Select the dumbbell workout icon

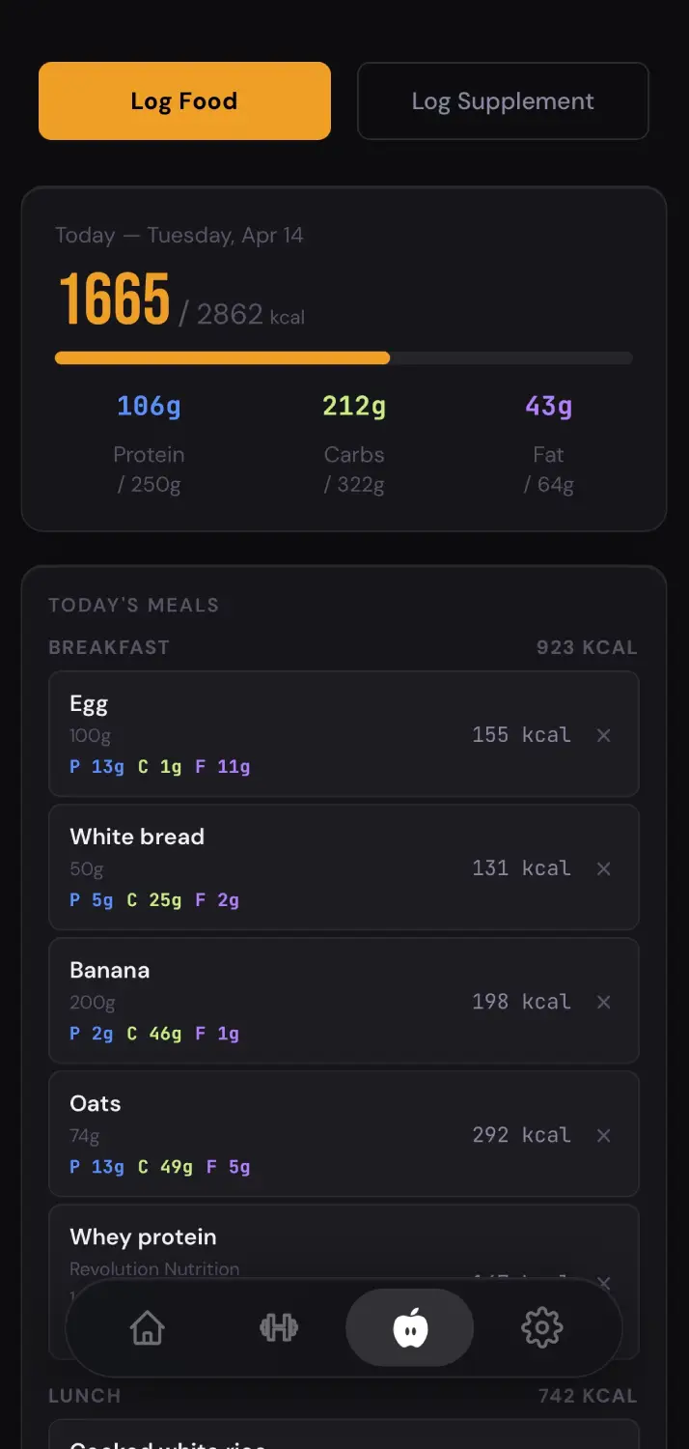(x=278, y=1327)
